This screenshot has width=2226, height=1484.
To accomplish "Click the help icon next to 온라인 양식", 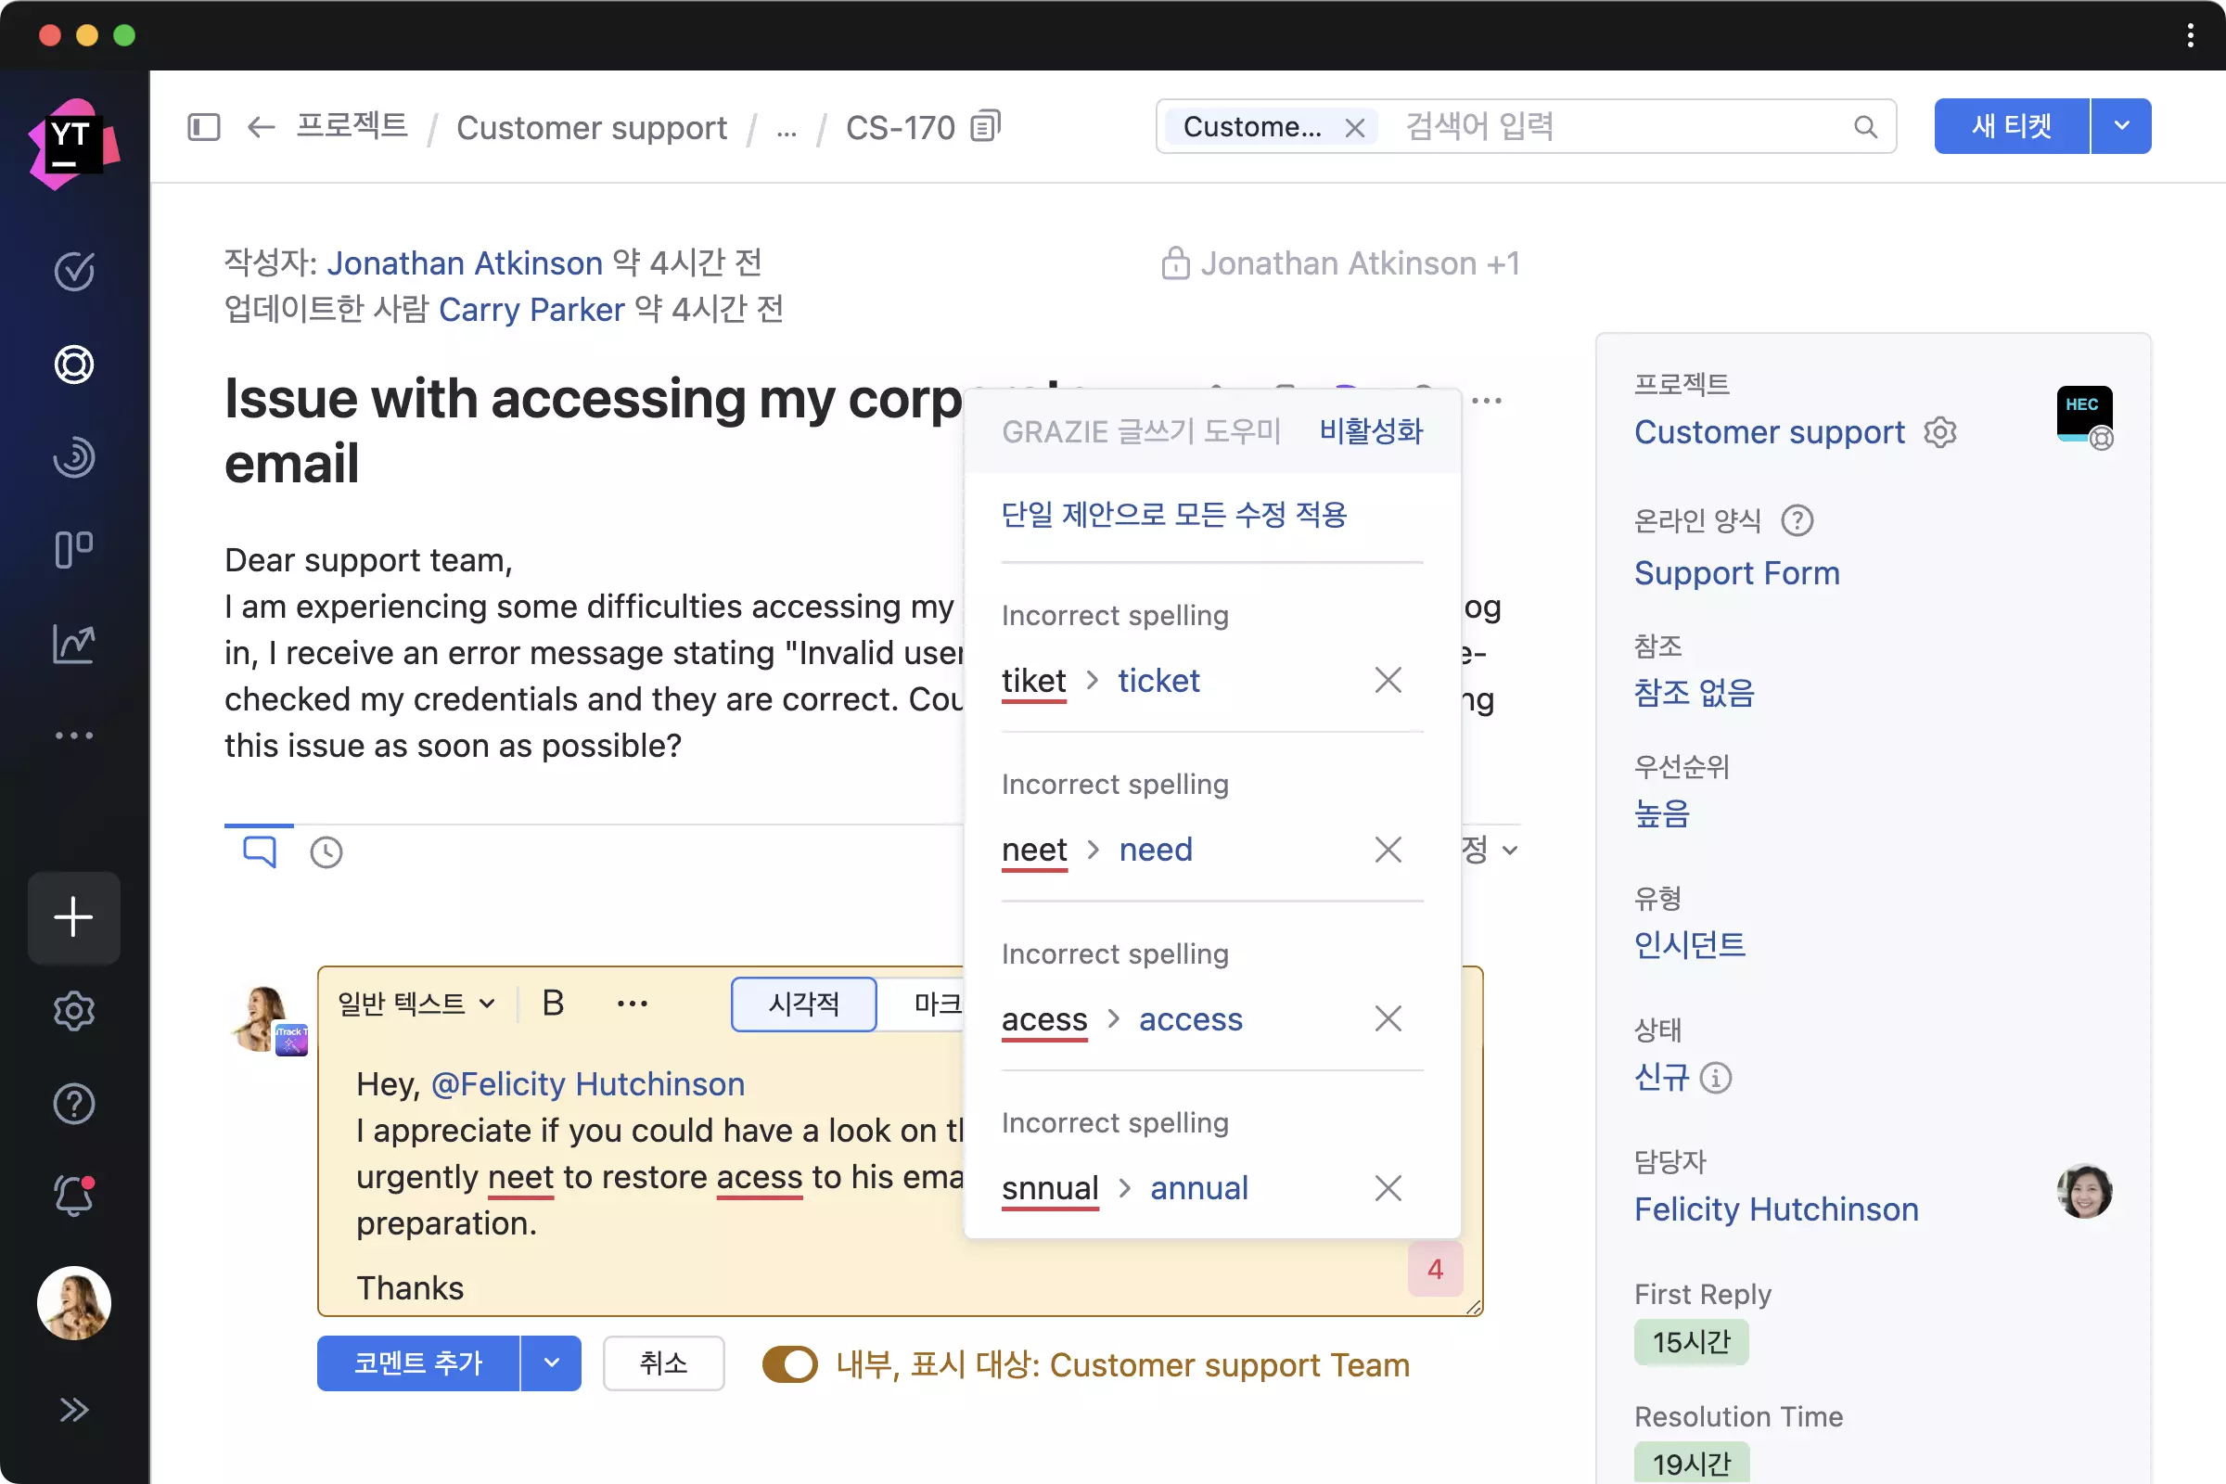I will point(1797,520).
